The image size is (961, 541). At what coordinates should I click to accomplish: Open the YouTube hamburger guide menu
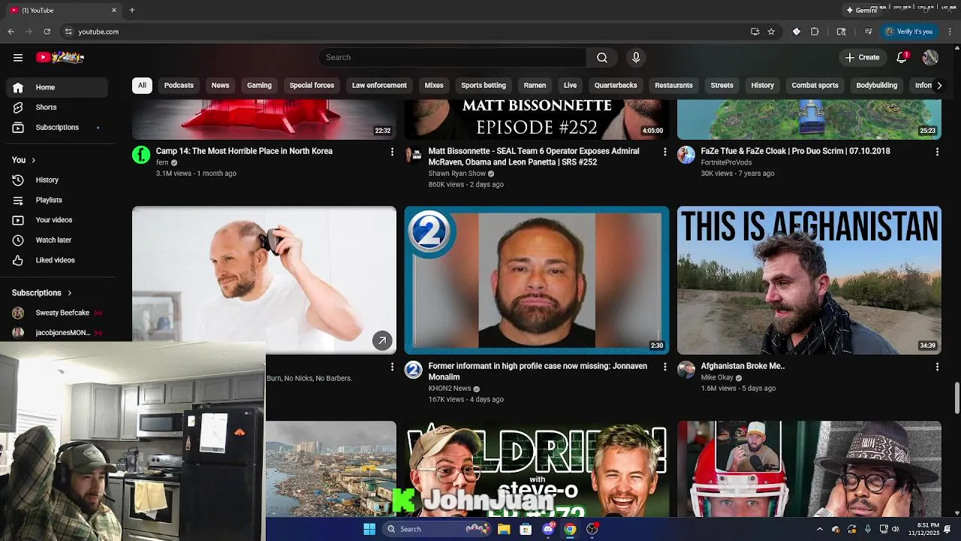click(18, 57)
